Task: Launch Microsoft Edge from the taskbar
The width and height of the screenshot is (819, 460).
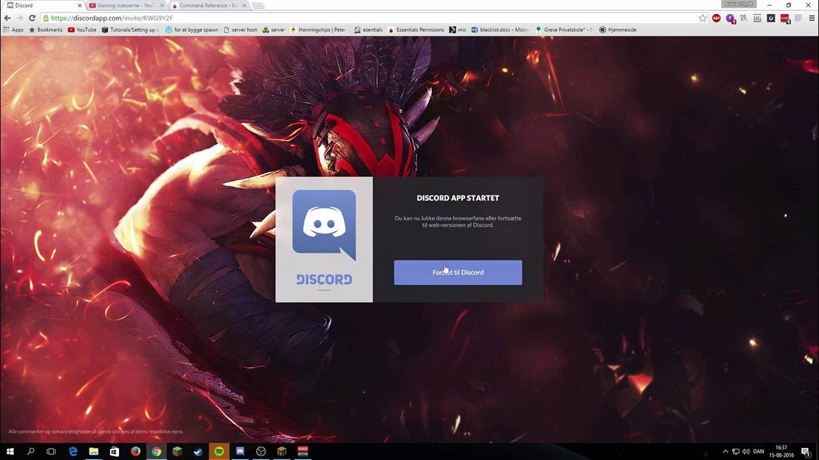Action: tap(73, 451)
